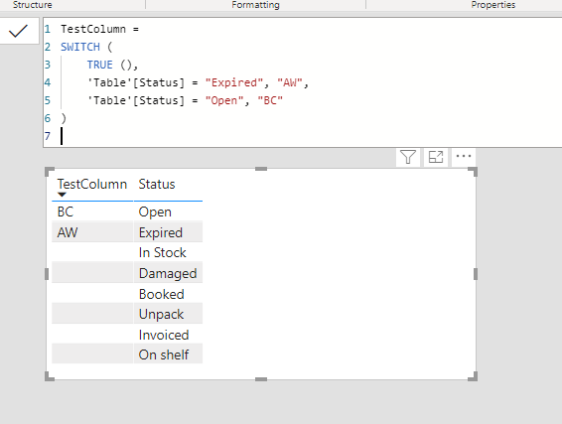Select the Expired status cell

coord(168,232)
